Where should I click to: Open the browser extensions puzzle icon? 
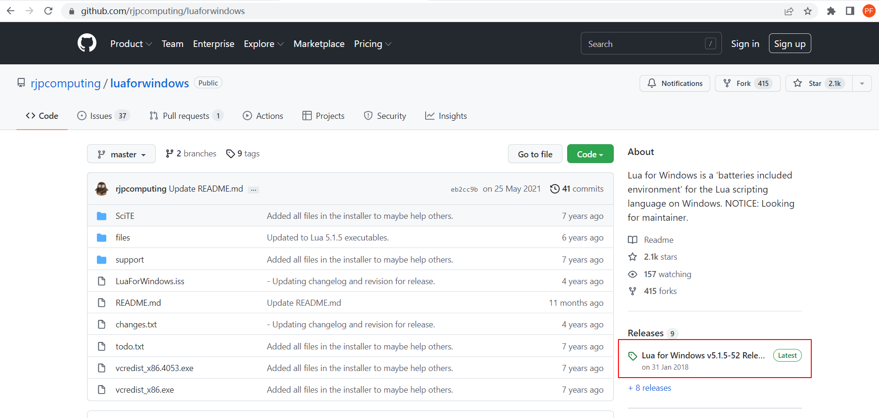click(831, 11)
